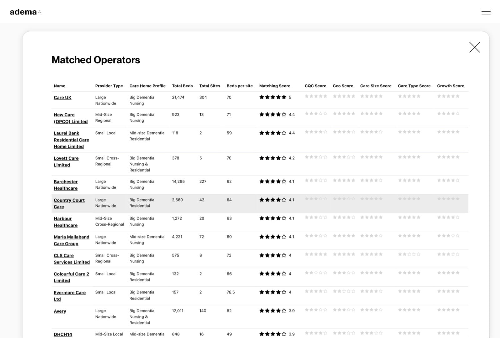Click Avery Care Size score stars

372,310
